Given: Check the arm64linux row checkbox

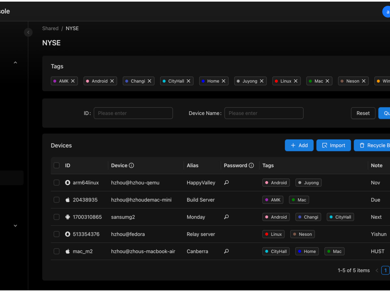Looking at the screenshot, I should tap(57, 183).
